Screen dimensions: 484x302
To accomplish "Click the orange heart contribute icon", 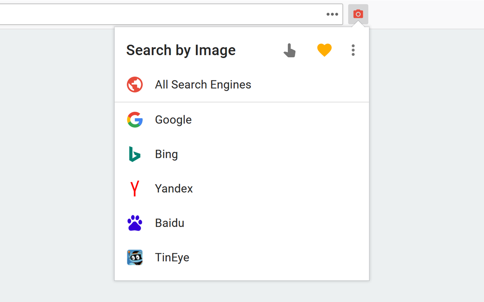I will pos(324,50).
